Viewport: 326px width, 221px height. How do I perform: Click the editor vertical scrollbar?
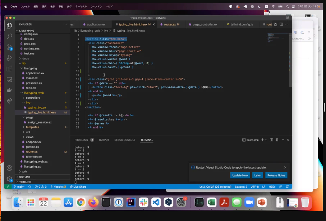(x=290, y=60)
